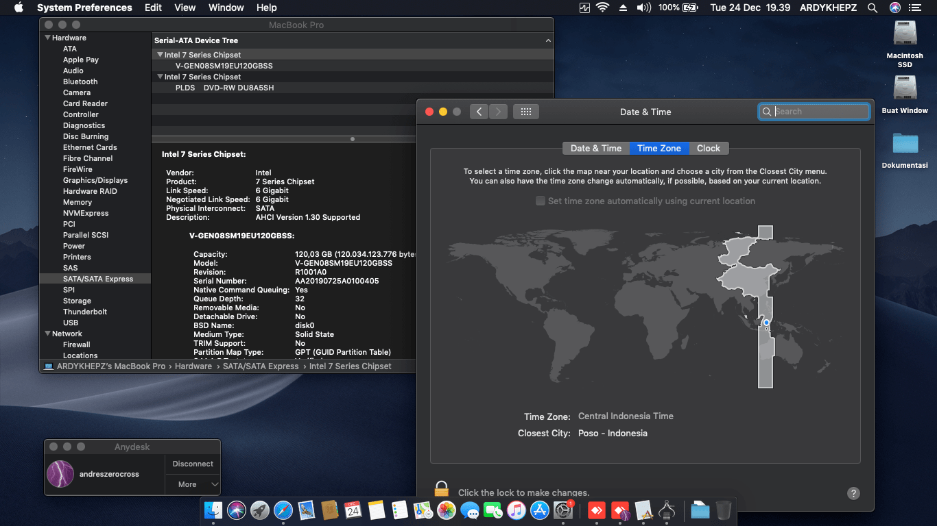937x526 pixels.
Task: Open Safari from the Dock
Action: pos(283,510)
